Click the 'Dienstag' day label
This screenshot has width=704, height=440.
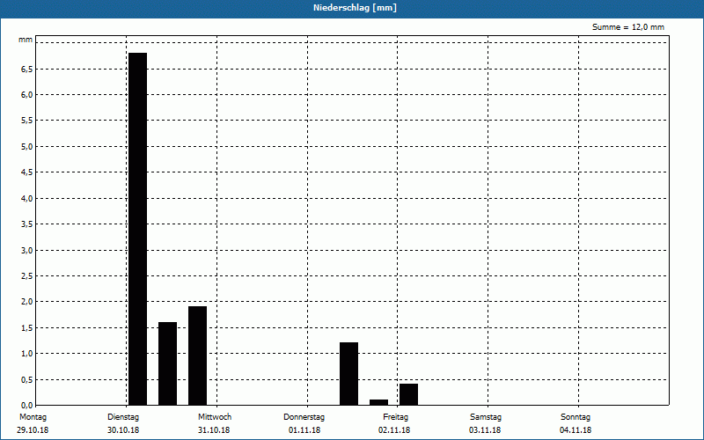pos(123,417)
